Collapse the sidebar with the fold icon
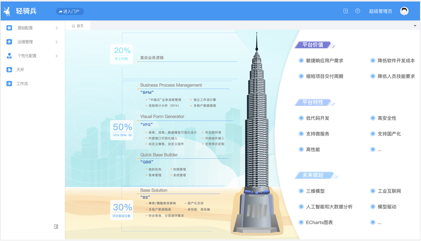The image size is (421, 241). point(56,226)
